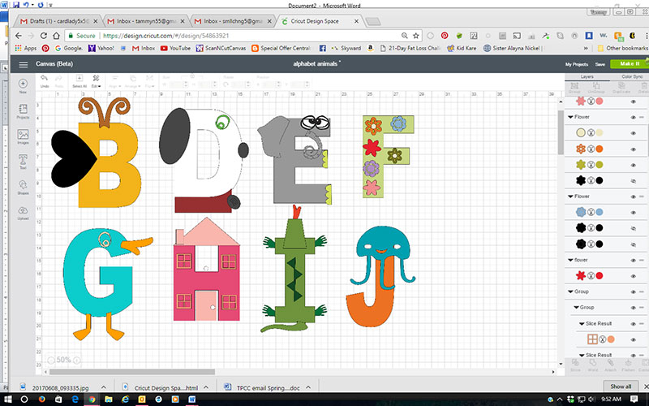The width and height of the screenshot is (649, 406).
Task: Collapse the lowercase flower group
Action: click(x=571, y=260)
